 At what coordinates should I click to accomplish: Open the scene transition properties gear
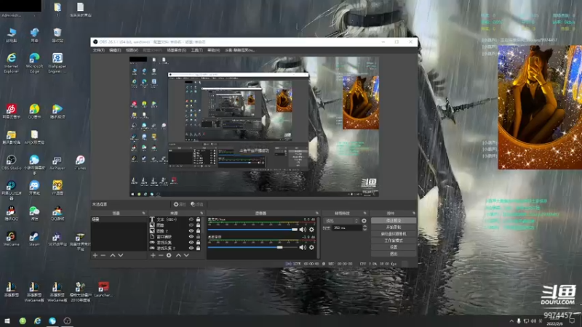click(364, 221)
